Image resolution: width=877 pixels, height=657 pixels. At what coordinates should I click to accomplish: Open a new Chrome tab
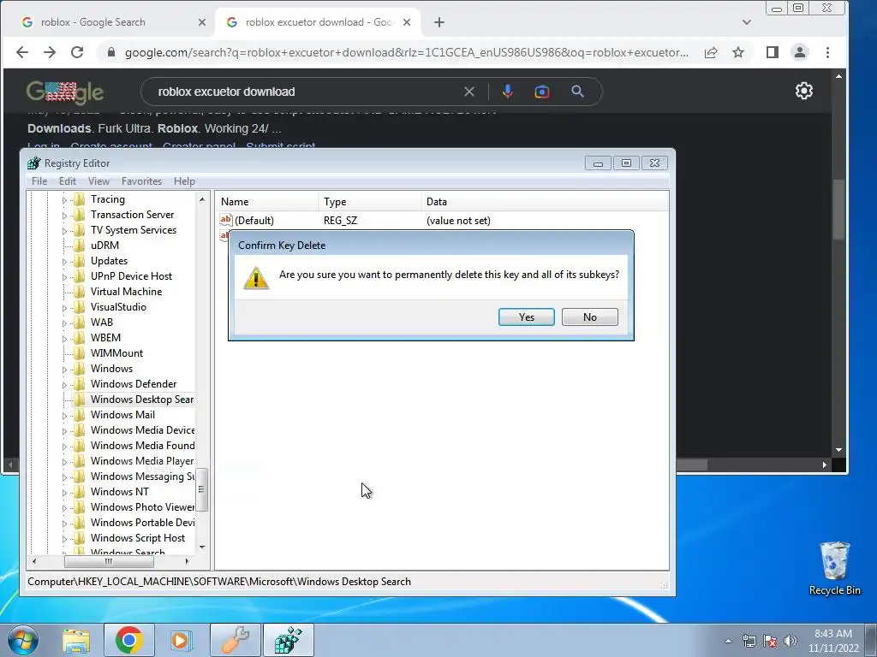(439, 22)
